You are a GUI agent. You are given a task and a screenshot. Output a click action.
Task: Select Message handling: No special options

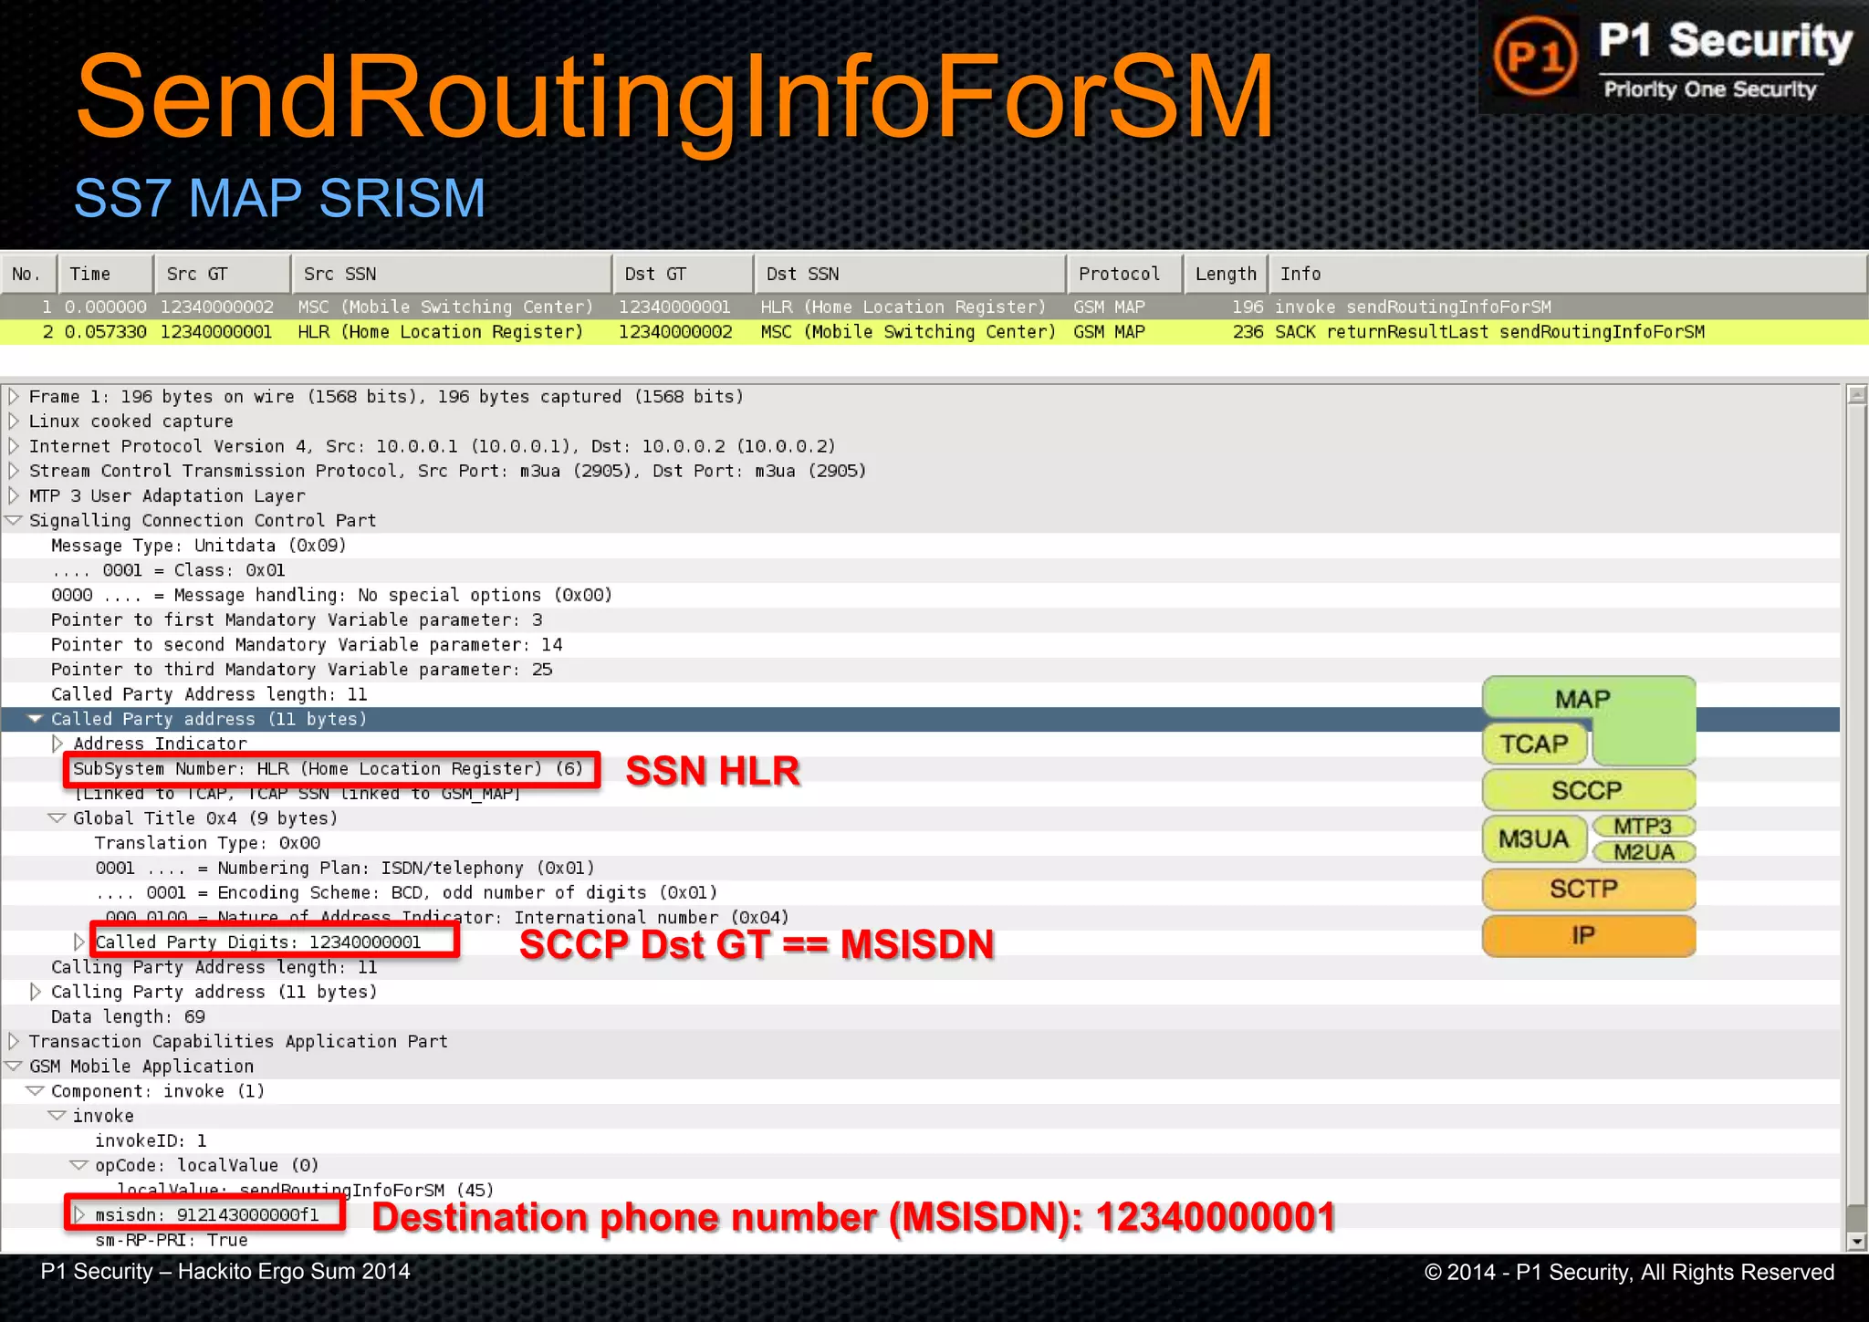point(920,595)
